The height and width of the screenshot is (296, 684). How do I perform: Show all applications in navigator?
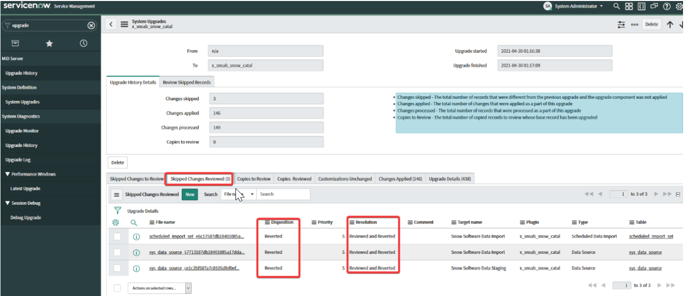pos(15,43)
